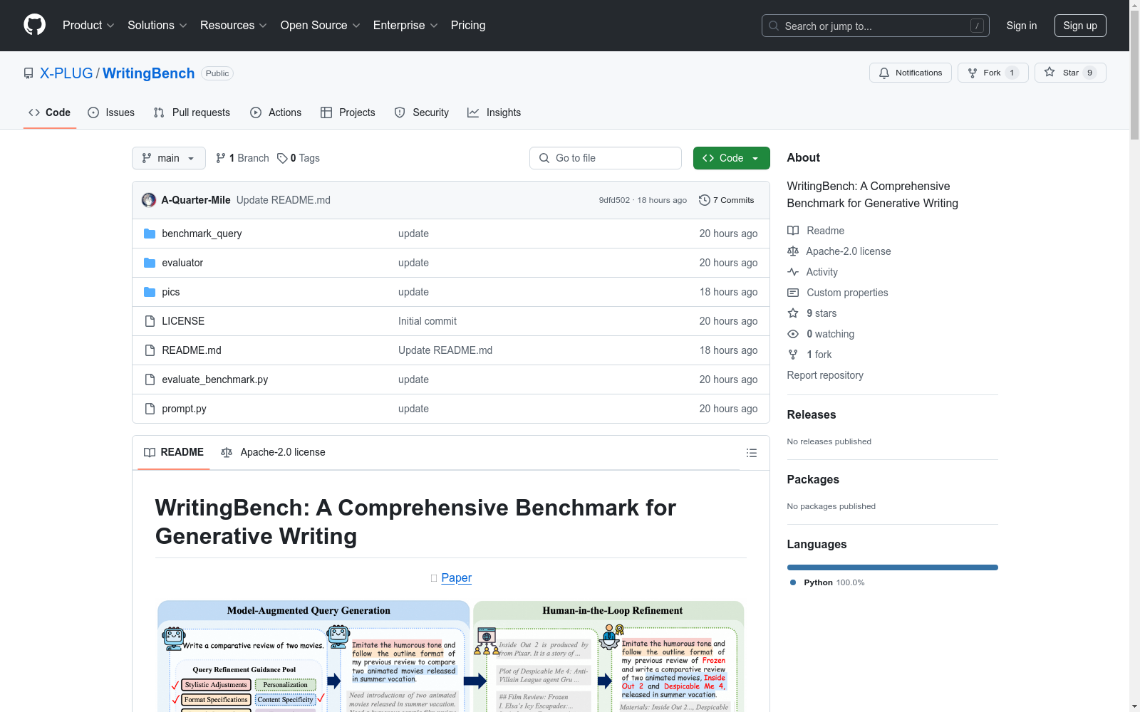Image resolution: width=1140 pixels, height=712 pixels.
Task: Click the pics folder icon
Action: click(x=150, y=292)
